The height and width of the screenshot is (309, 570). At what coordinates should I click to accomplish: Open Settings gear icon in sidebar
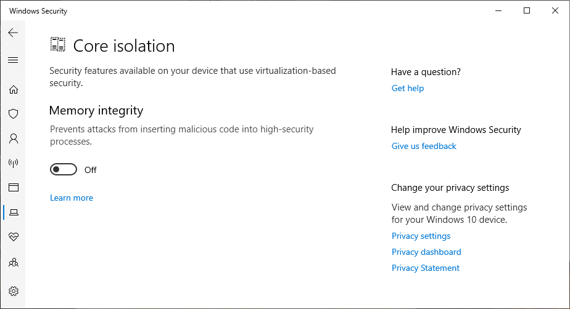pos(13,291)
